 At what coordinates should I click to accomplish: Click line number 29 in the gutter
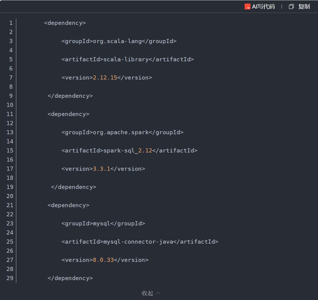click(10, 278)
